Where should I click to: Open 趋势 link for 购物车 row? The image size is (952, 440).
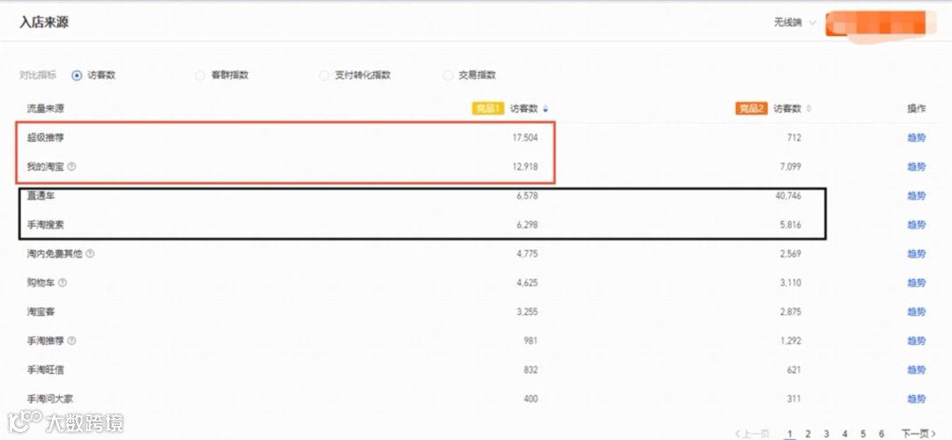coord(916,282)
